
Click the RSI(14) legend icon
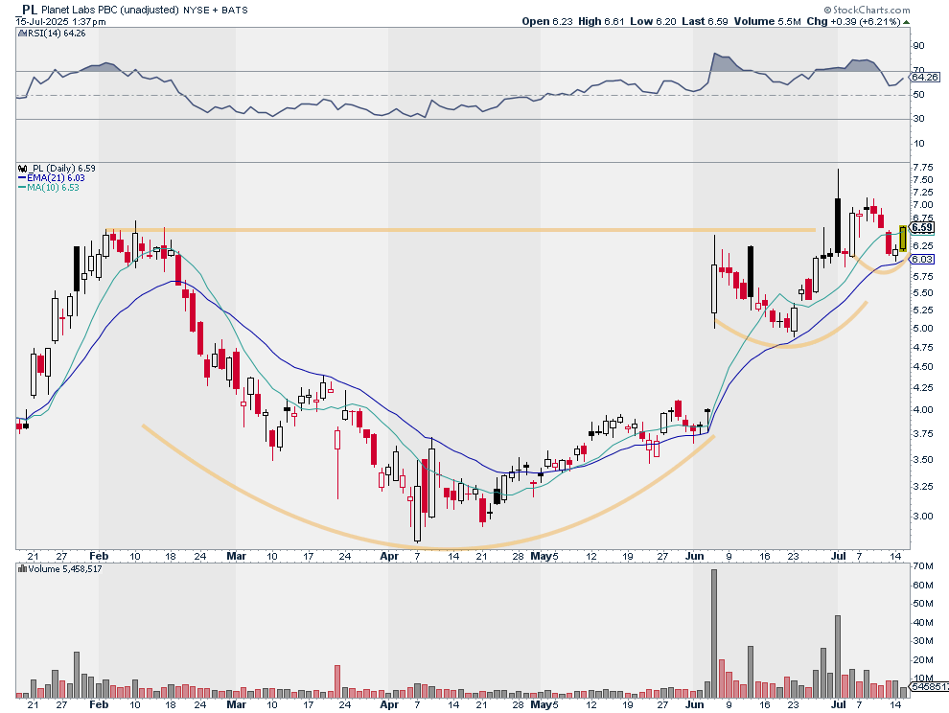[x=20, y=34]
